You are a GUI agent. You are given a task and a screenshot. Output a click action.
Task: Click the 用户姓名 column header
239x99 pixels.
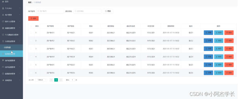[x=71, y=26]
